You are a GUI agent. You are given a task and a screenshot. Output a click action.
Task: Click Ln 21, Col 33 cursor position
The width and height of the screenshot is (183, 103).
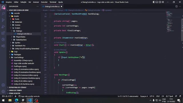[128, 96]
